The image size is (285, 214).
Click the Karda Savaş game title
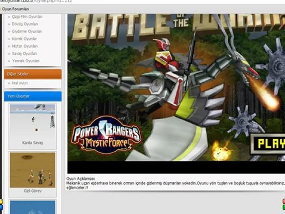[x=33, y=143]
